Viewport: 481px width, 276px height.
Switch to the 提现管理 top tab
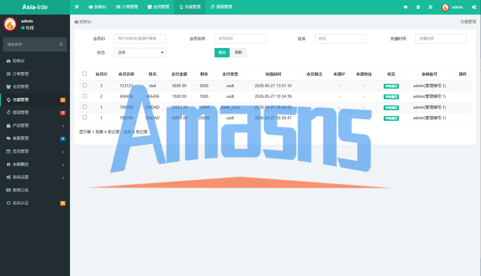pos(221,7)
